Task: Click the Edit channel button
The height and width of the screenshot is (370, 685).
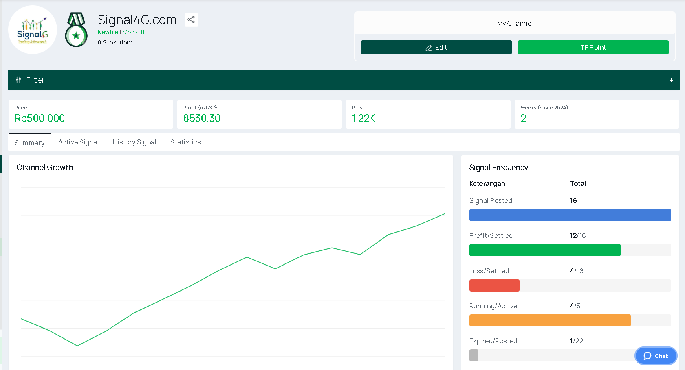Action: point(436,47)
